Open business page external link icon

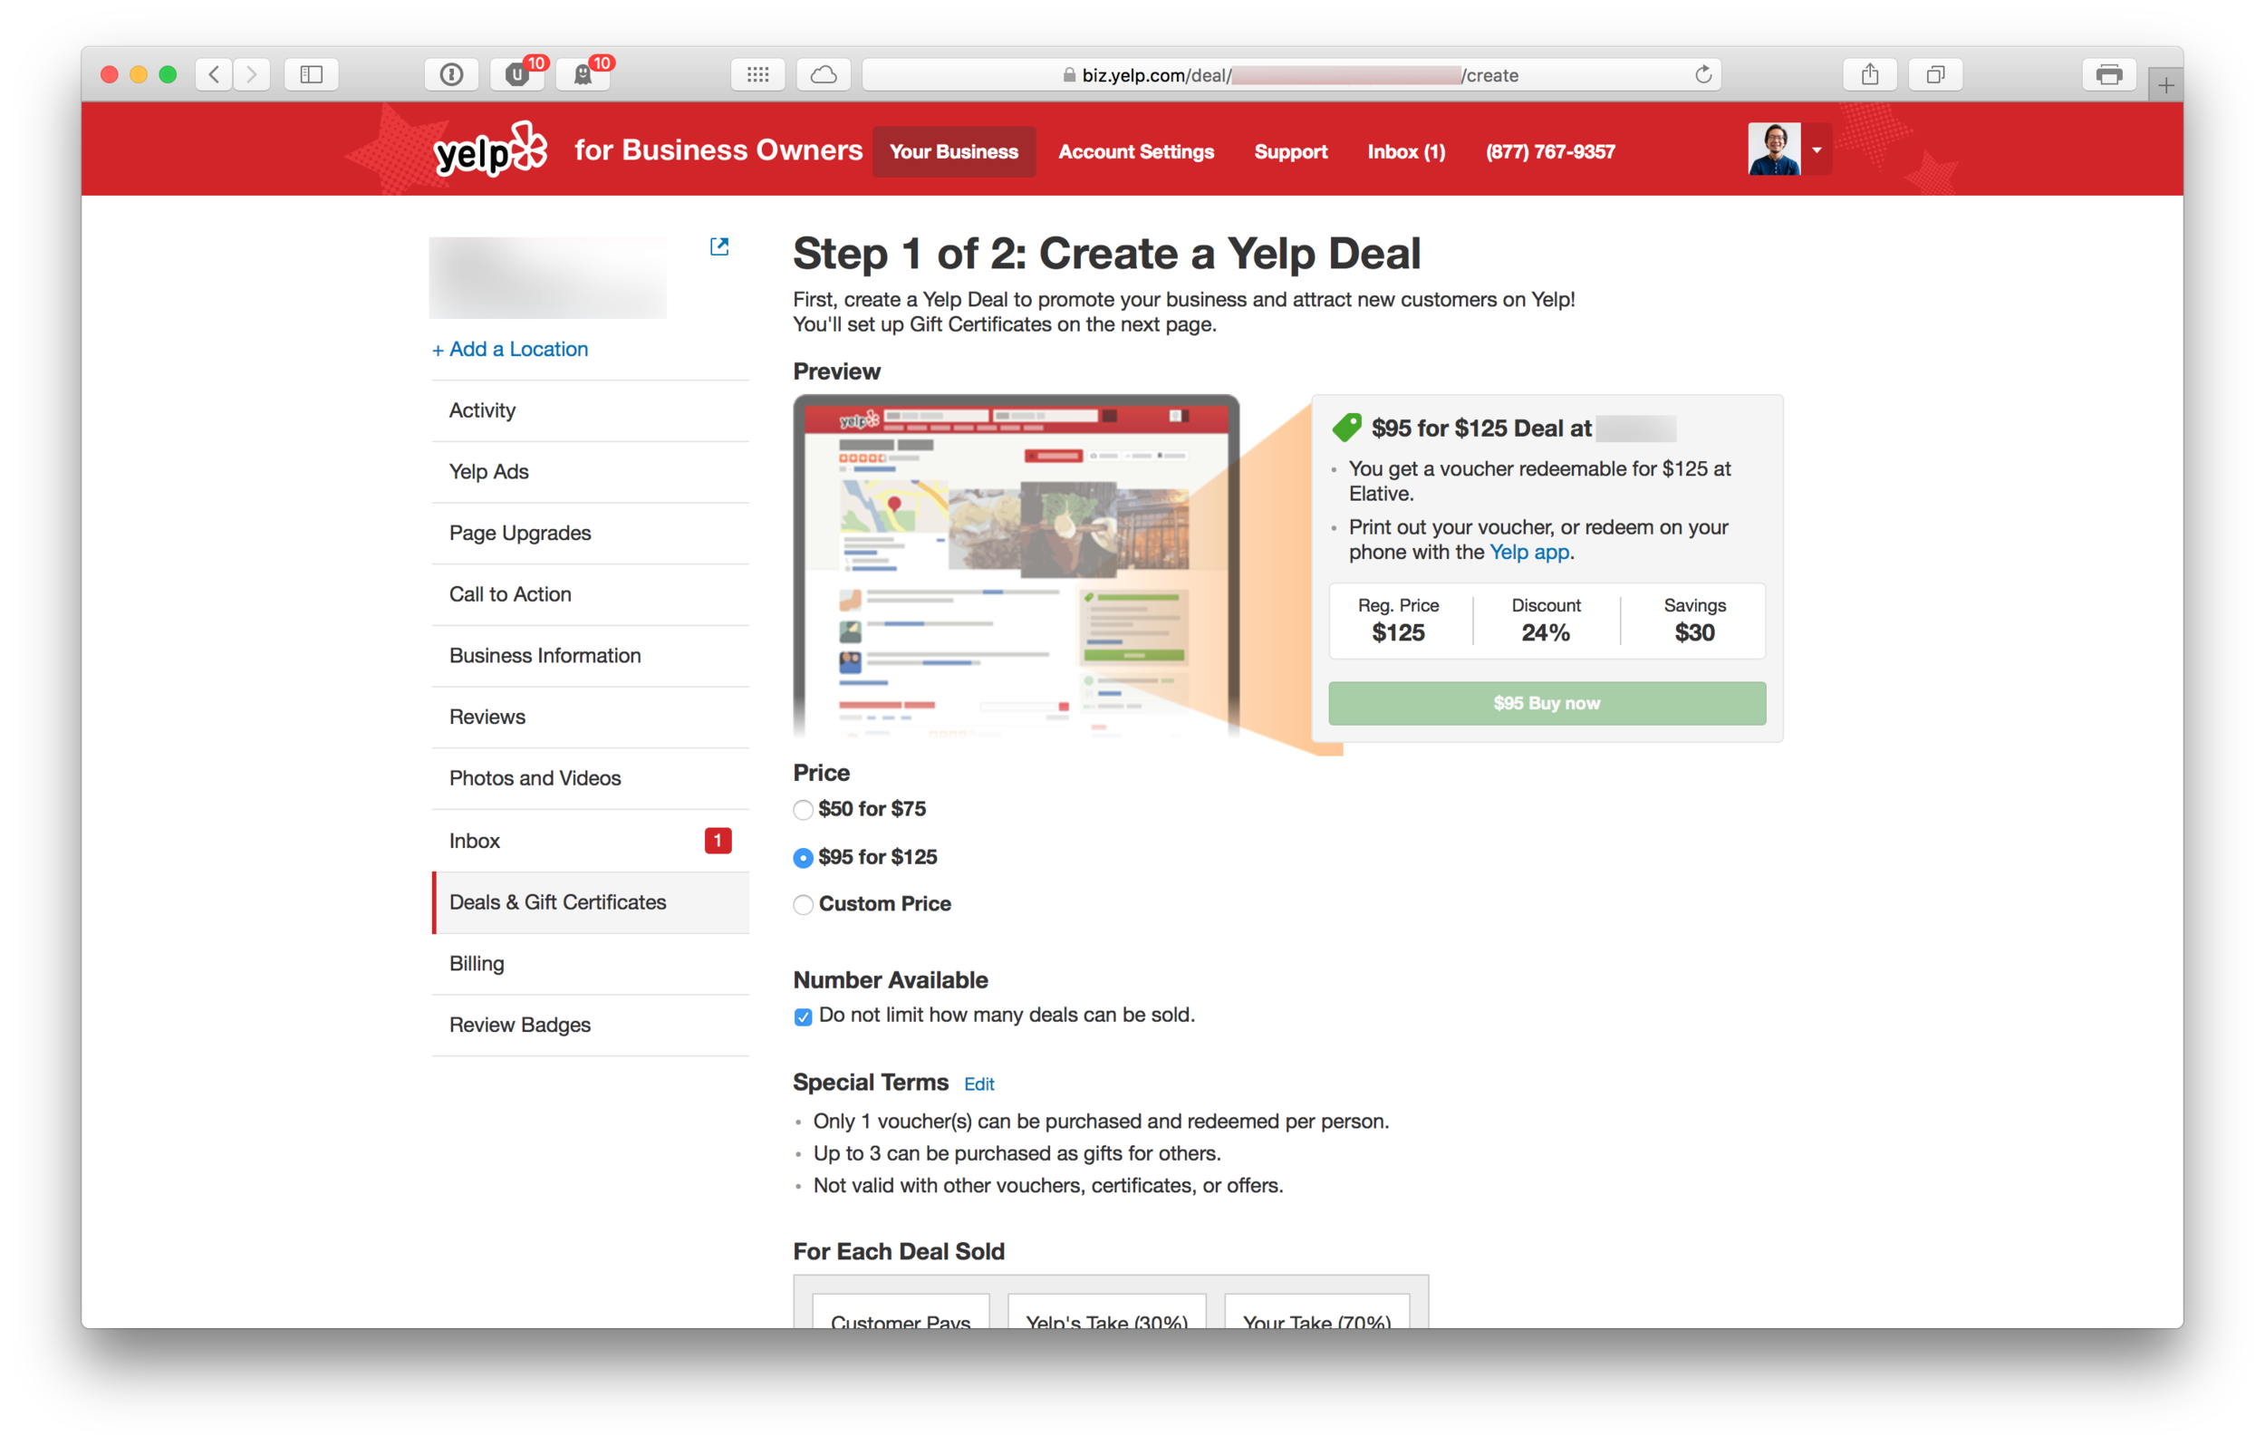[x=719, y=246]
